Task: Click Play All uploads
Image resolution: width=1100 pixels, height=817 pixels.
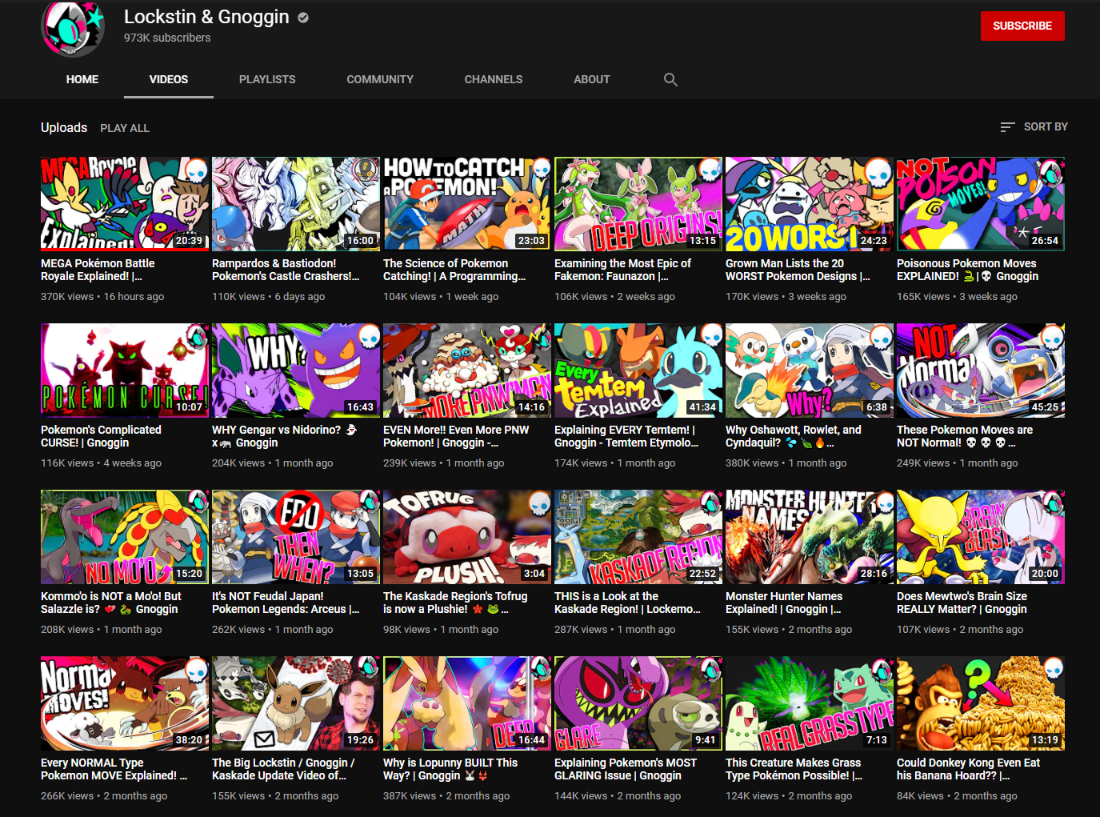Action: click(x=125, y=128)
